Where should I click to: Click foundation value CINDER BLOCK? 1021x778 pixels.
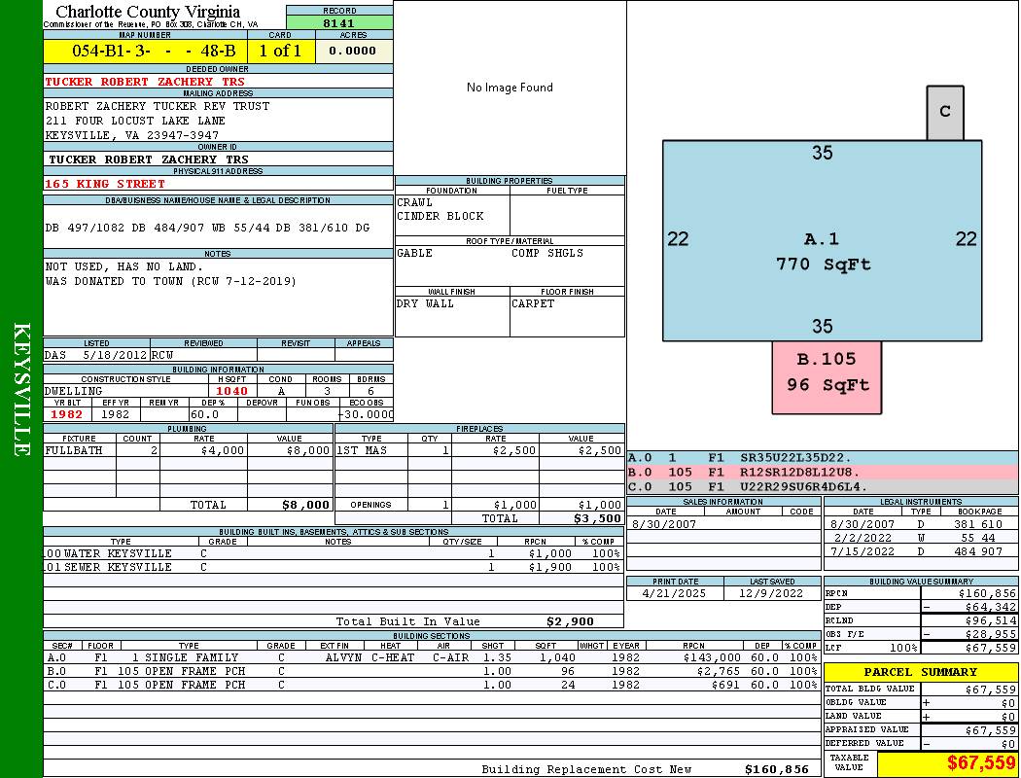(x=440, y=216)
